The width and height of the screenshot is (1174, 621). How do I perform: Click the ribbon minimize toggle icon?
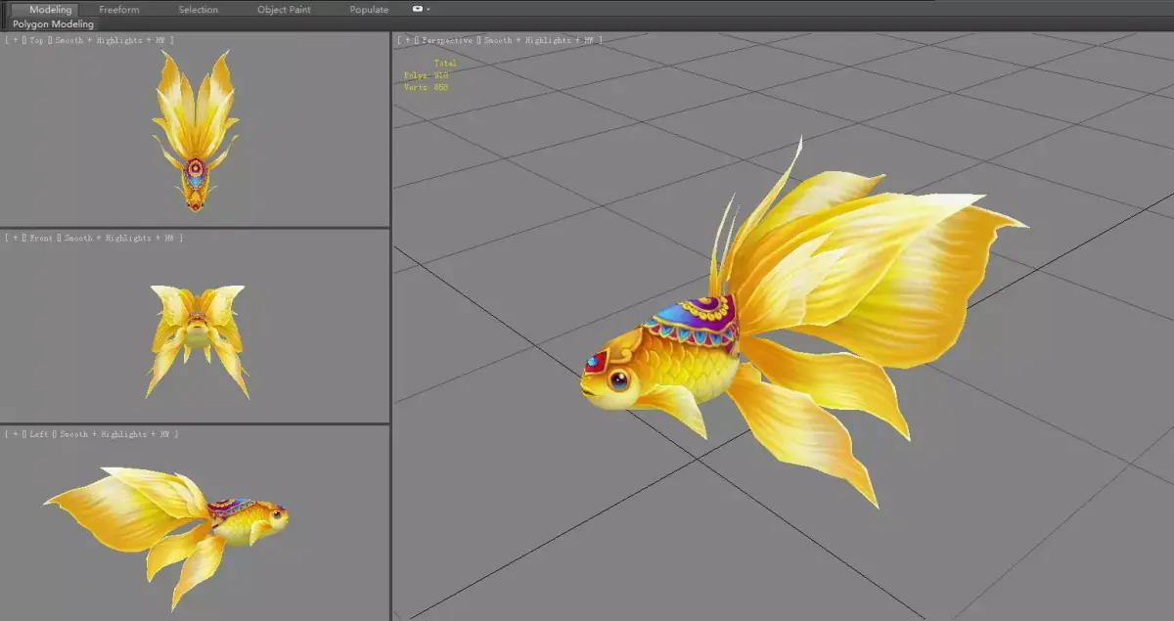pos(418,9)
